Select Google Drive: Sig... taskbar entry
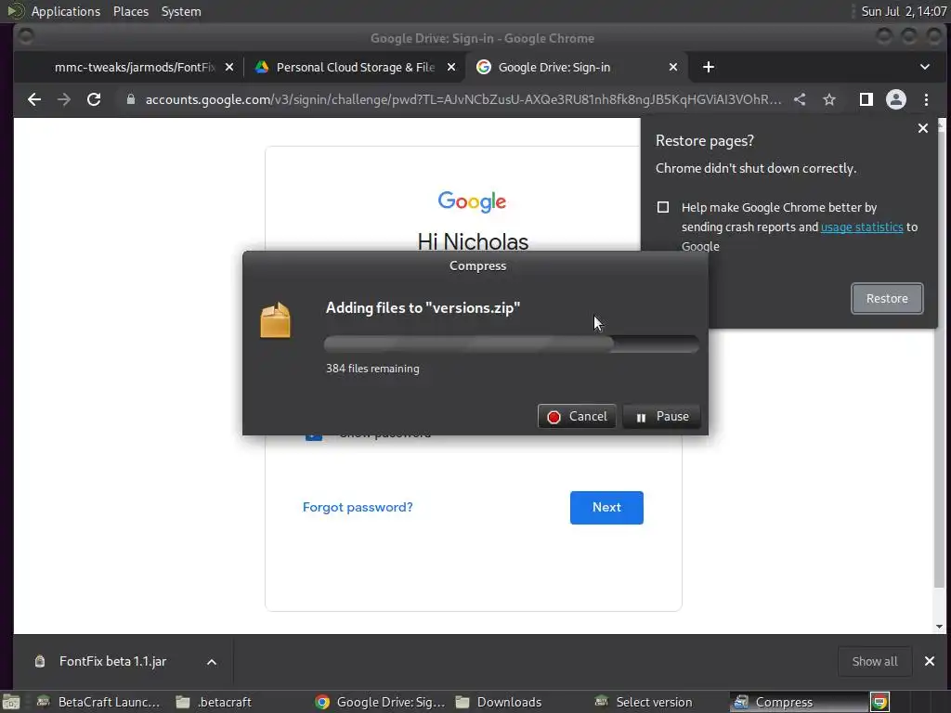 380,702
